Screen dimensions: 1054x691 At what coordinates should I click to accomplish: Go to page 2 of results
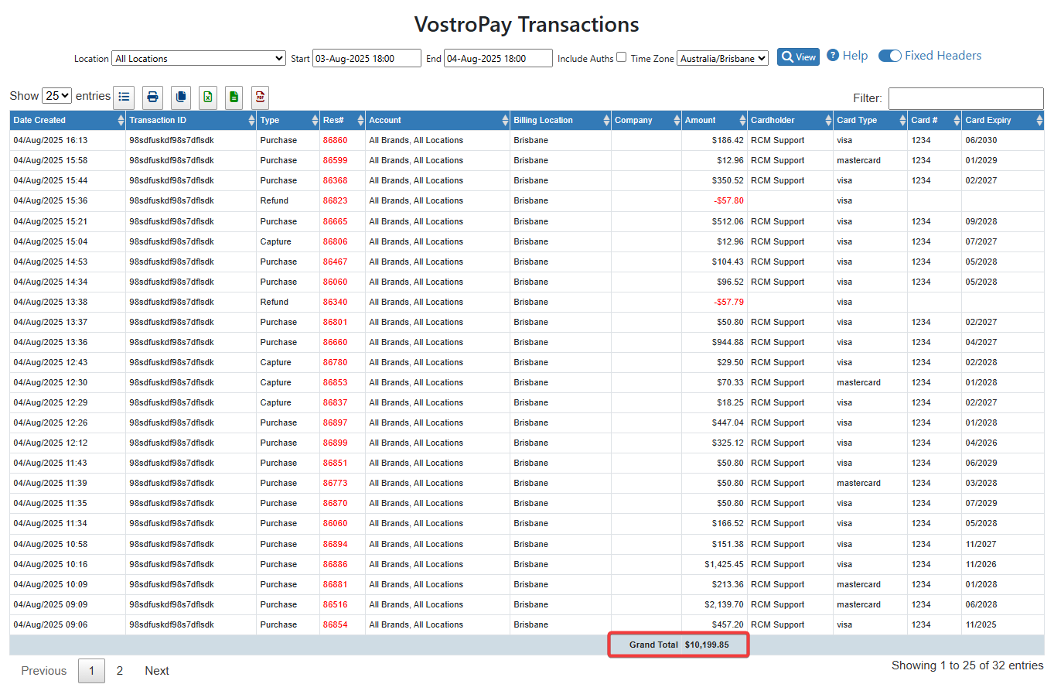(119, 671)
